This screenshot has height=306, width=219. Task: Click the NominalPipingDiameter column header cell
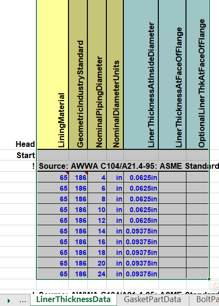tap(97, 74)
